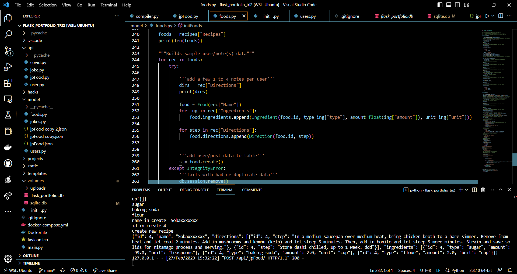The image size is (517, 274).
Task: Open Manage settings gear
Action: [8, 259]
